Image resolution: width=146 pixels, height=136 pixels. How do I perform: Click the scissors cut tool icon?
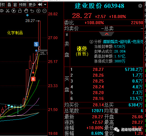(x=8, y=11)
